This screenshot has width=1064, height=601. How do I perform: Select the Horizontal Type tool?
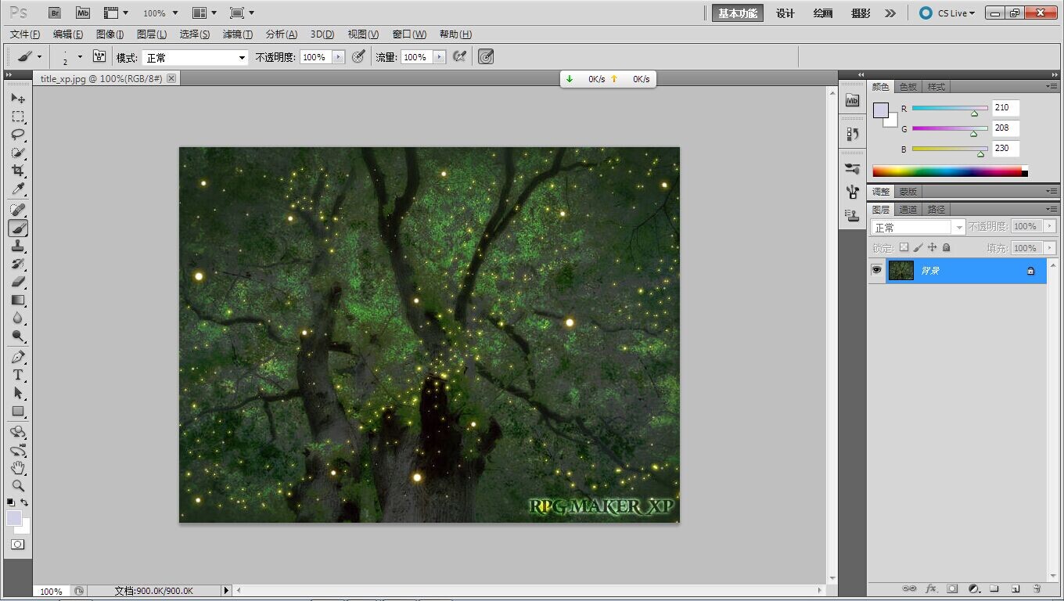pyautogui.click(x=18, y=375)
